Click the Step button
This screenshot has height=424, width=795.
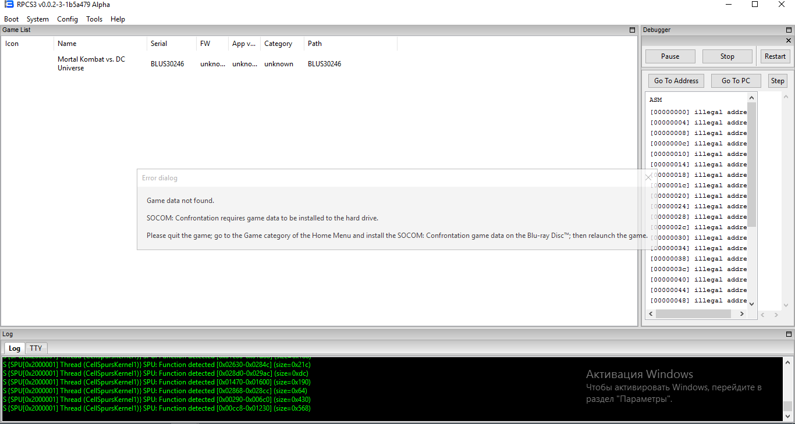(778, 81)
